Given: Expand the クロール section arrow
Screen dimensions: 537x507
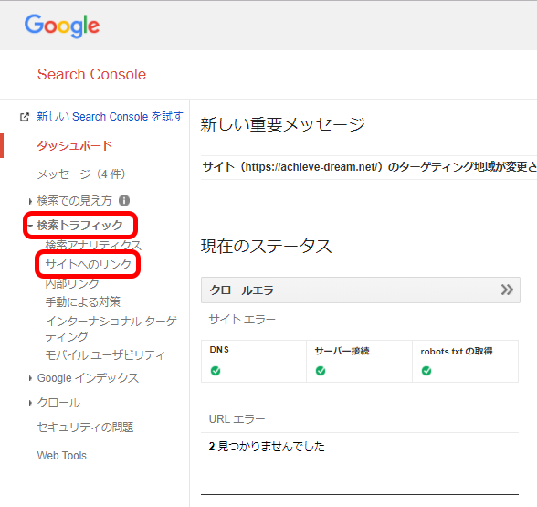Looking at the screenshot, I should point(30,403).
